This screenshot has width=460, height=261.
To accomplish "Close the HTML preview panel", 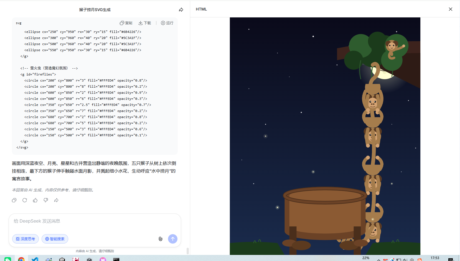I will click(x=451, y=9).
